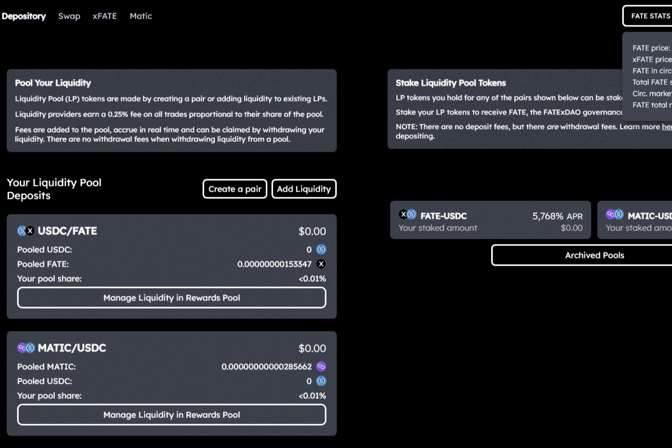Click the USDC coin icon beside Pooled USDC balance
The width and height of the screenshot is (672, 448).
click(x=321, y=249)
